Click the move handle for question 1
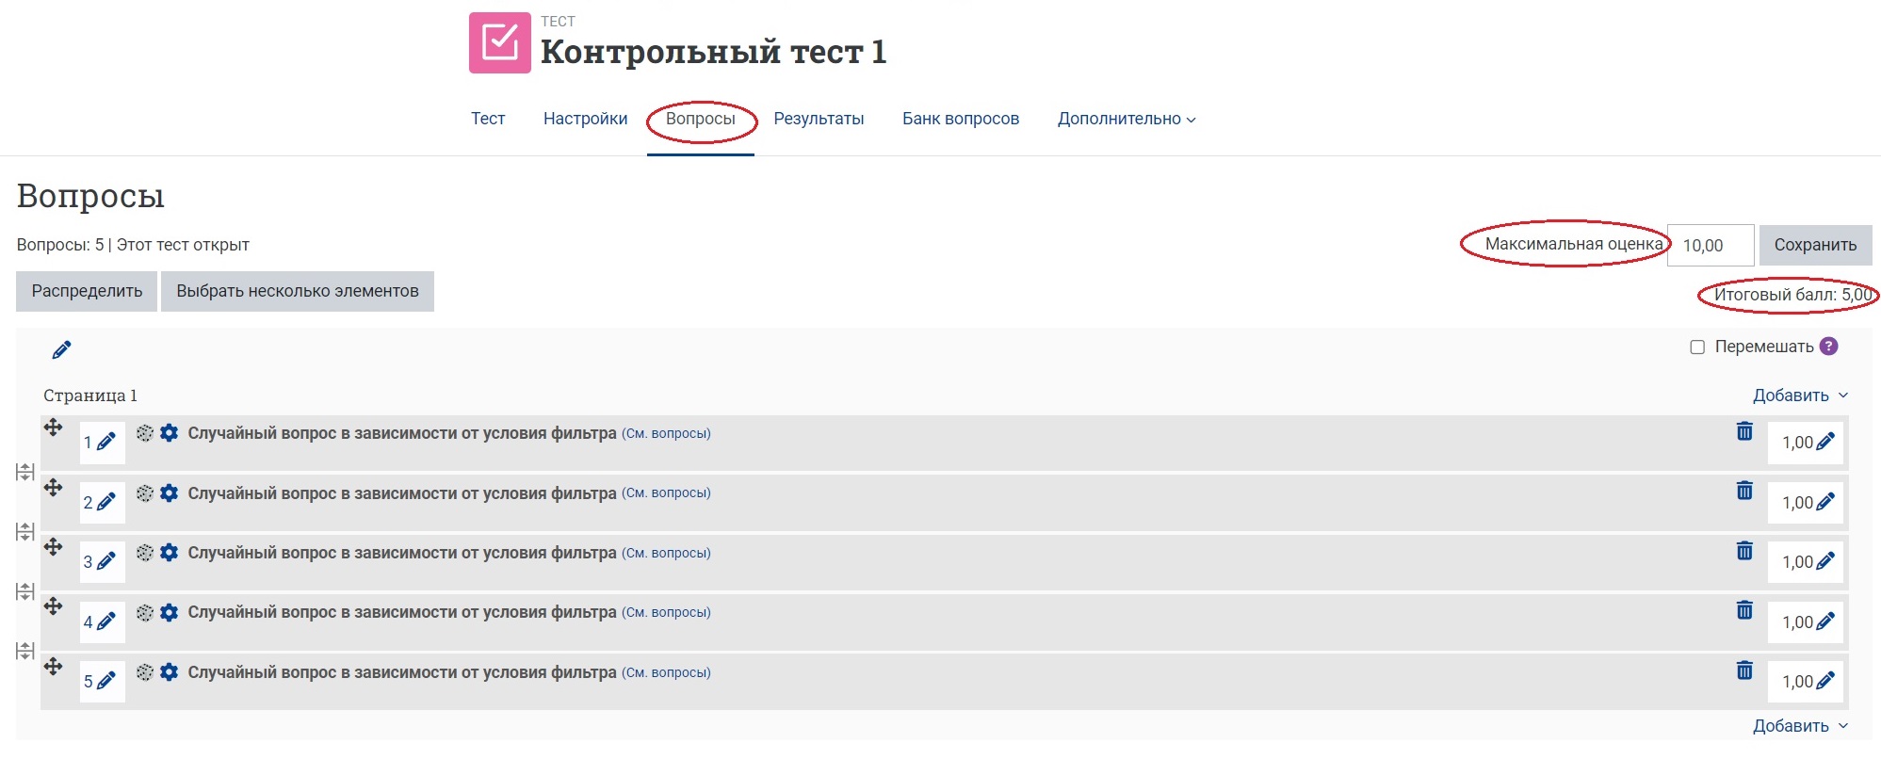This screenshot has height=759, width=1881. coord(54,428)
